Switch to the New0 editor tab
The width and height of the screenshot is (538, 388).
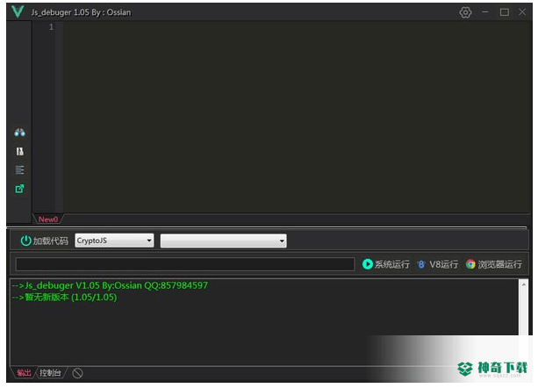48,219
